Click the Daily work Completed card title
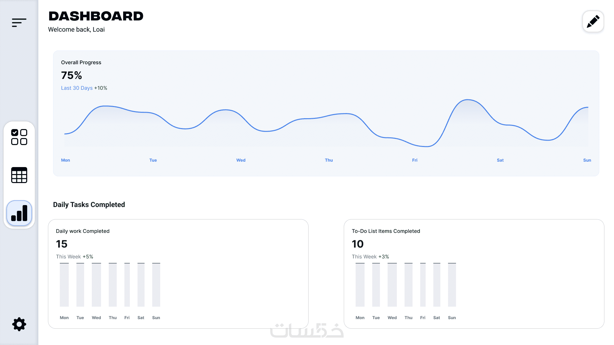Image resolution: width=614 pixels, height=345 pixels. coord(83,231)
